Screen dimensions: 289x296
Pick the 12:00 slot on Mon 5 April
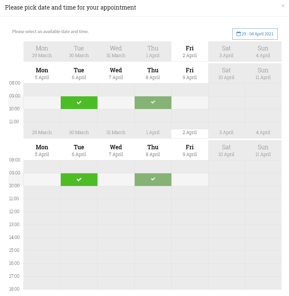42,218
